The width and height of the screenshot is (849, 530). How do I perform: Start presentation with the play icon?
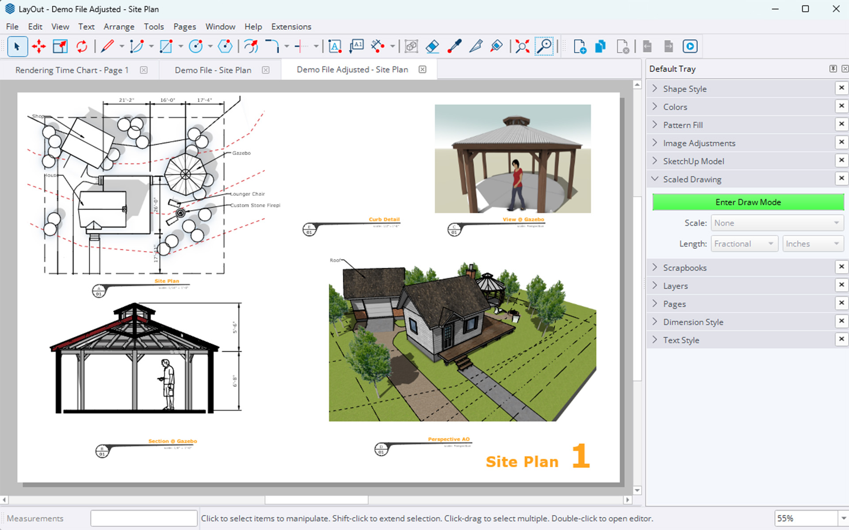click(x=690, y=46)
